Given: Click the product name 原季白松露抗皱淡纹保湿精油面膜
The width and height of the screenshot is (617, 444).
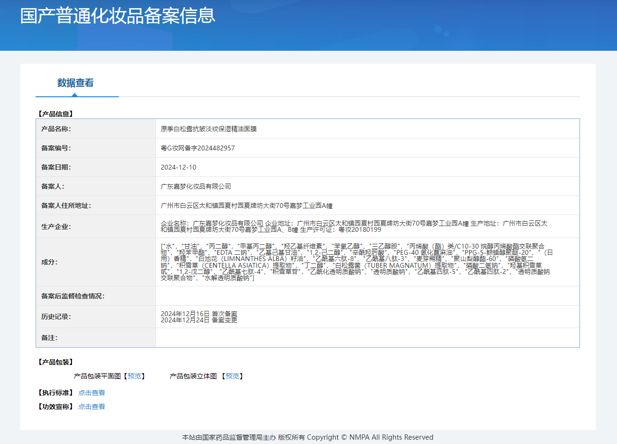Looking at the screenshot, I should pyautogui.click(x=209, y=129).
